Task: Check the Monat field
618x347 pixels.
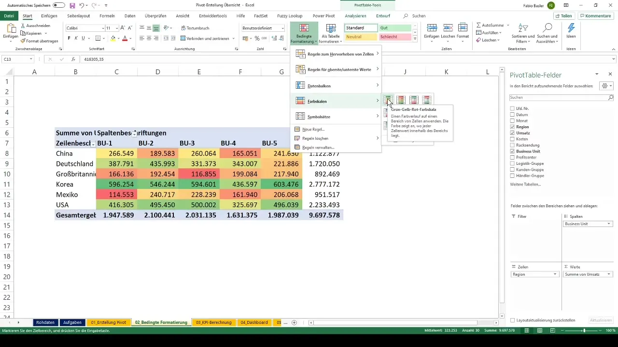Action: [x=513, y=120]
